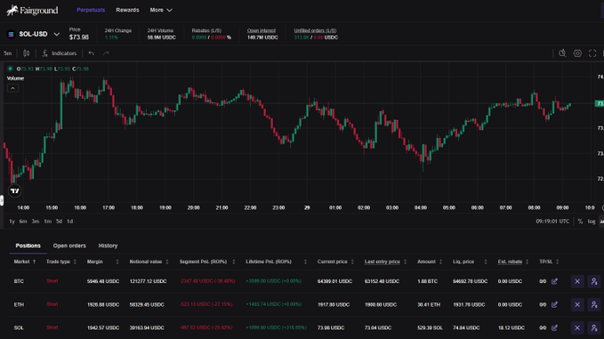The height and width of the screenshot is (339, 604).
Task: Click the user icon on ETH row
Action: [x=594, y=304]
